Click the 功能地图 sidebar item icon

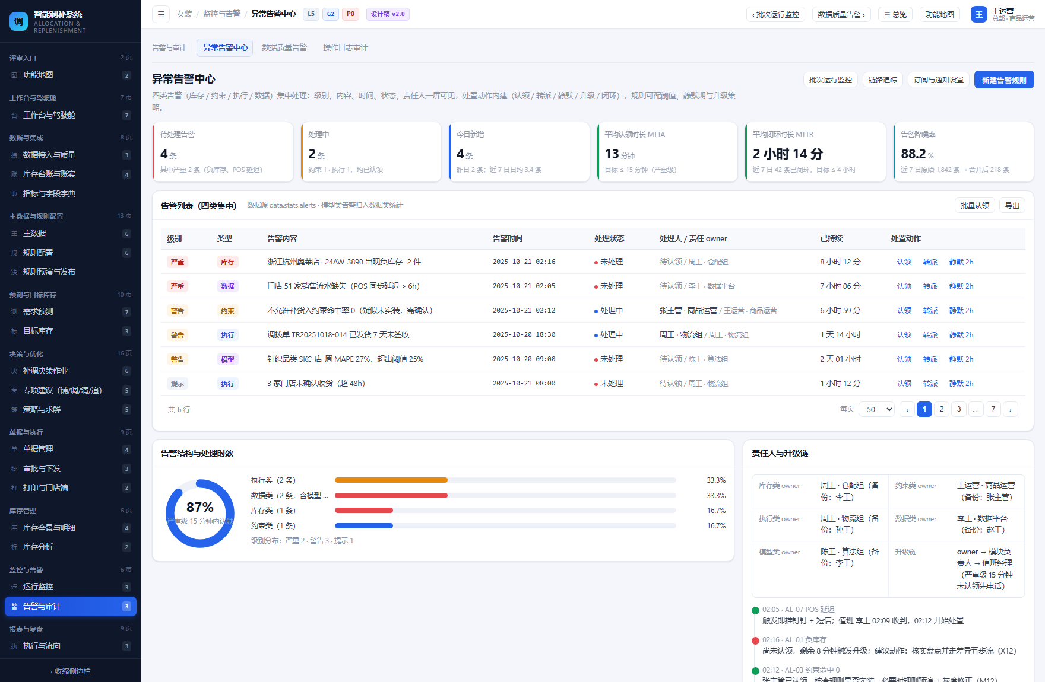14,75
